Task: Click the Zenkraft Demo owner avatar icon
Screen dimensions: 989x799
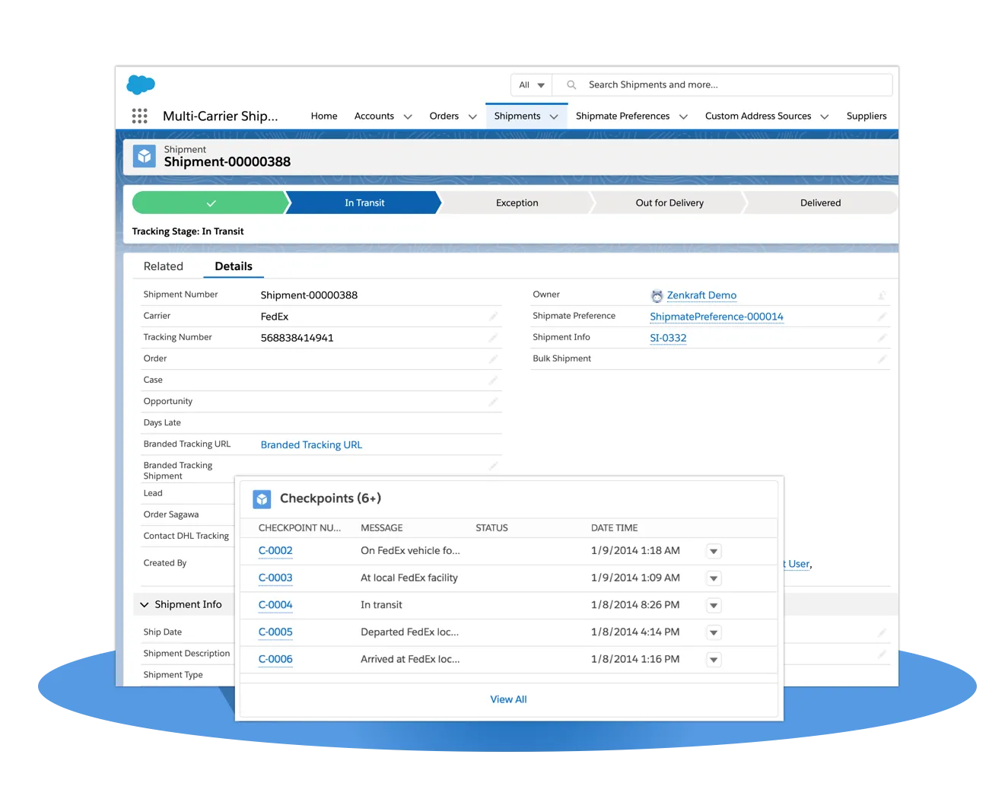Action: (x=657, y=296)
